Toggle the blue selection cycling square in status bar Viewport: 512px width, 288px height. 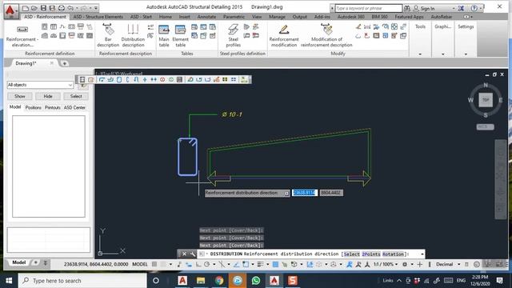[275, 264]
